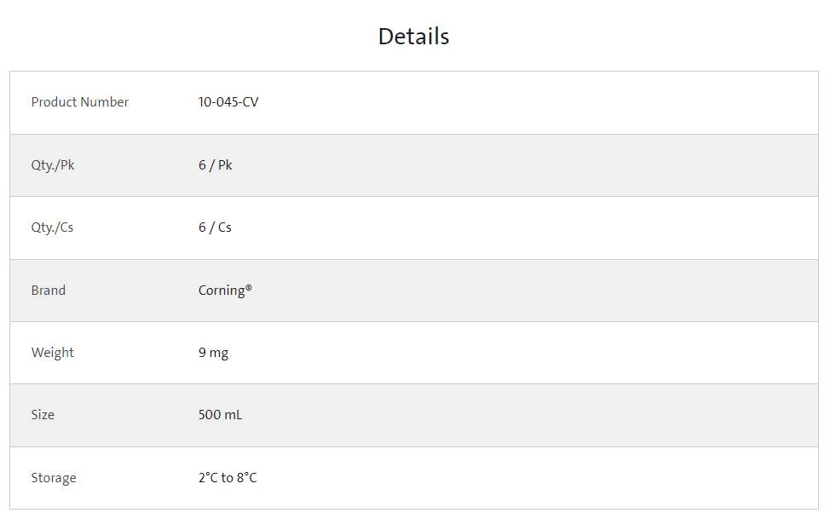
Task: Click the Size label
Action: click(43, 415)
